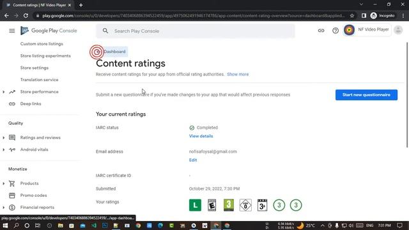The height and width of the screenshot is (230, 409).
Task: Open Custom store listings
Action: click(42, 44)
